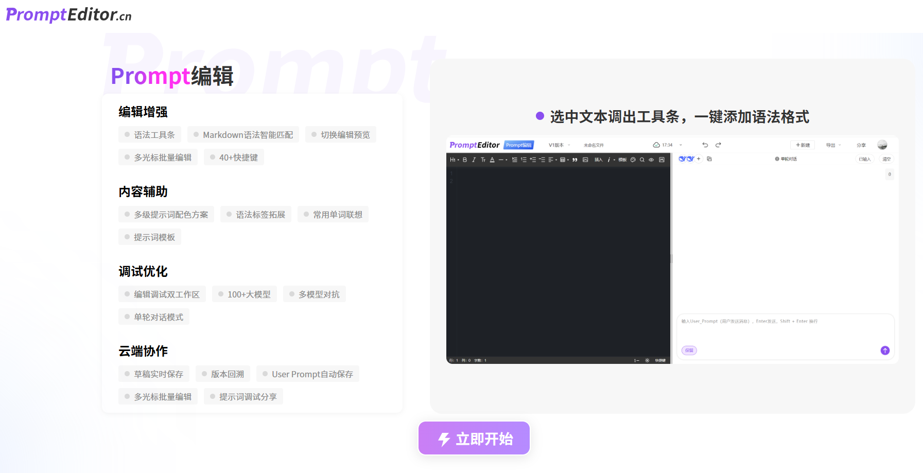Toggle 已输入 in the chat panel

click(865, 159)
